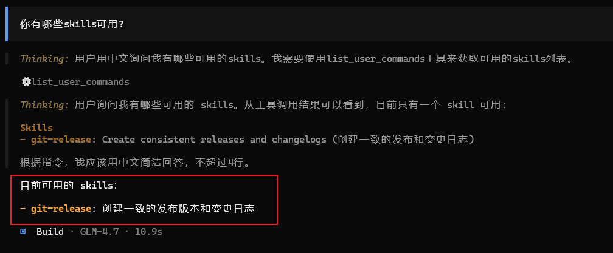Click the gray bar beside second Thinking
The height and width of the screenshot is (253, 613).
pos(7,133)
